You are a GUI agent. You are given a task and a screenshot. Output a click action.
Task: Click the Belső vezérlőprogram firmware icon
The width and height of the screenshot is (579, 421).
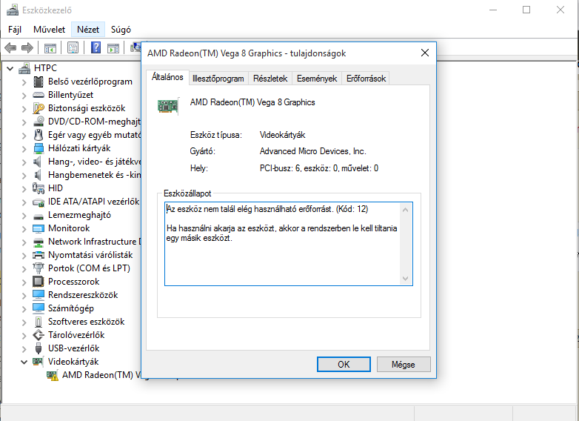pyautogui.click(x=39, y=82)
